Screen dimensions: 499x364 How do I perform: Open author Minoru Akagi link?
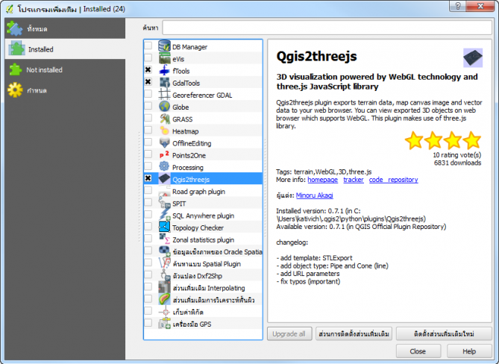click(315, 195)
